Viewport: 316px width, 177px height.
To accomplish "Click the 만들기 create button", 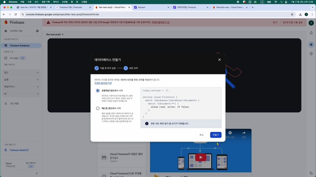I will coord(216,135).
